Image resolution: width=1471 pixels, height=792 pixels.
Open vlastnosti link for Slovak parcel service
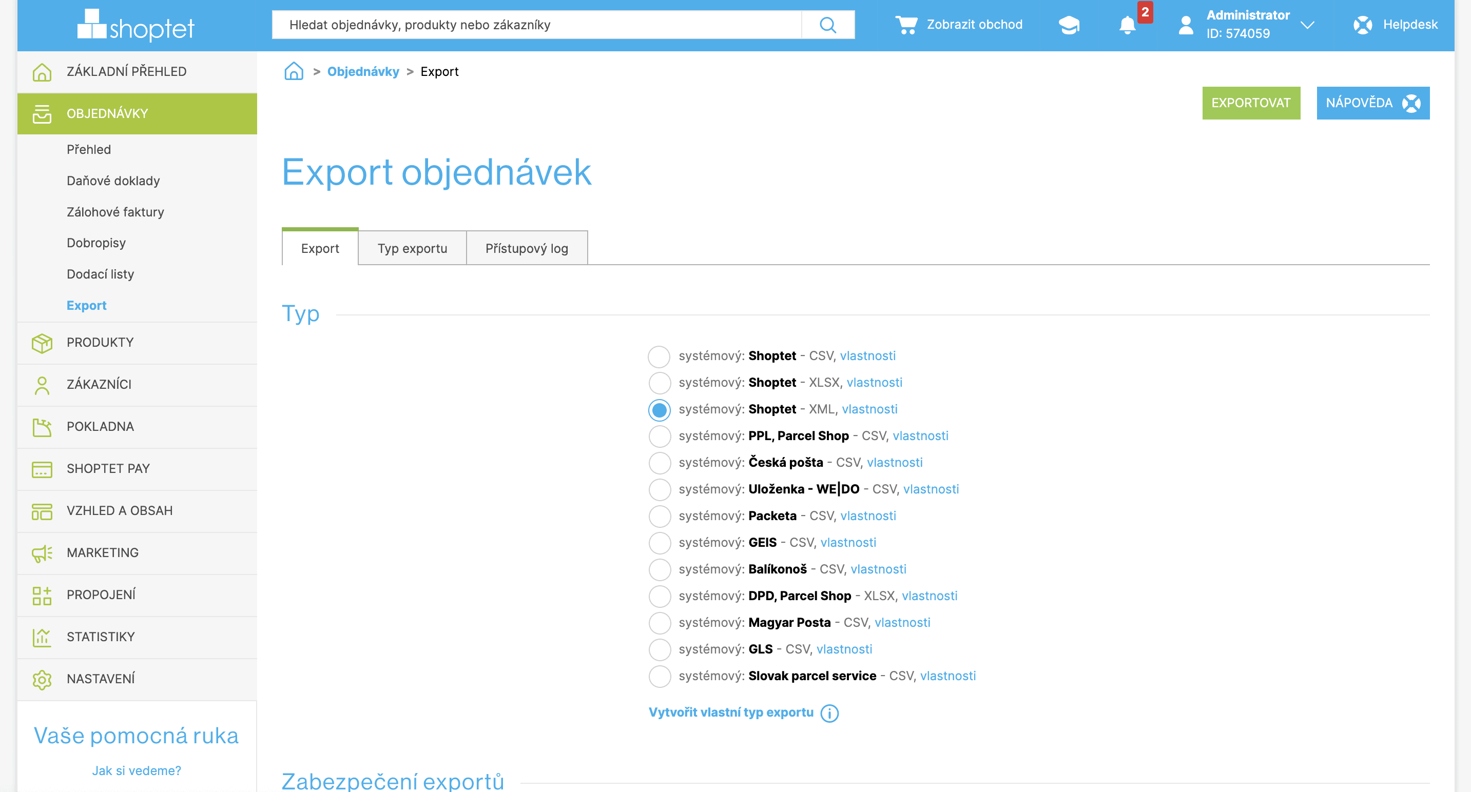(948, 676)
